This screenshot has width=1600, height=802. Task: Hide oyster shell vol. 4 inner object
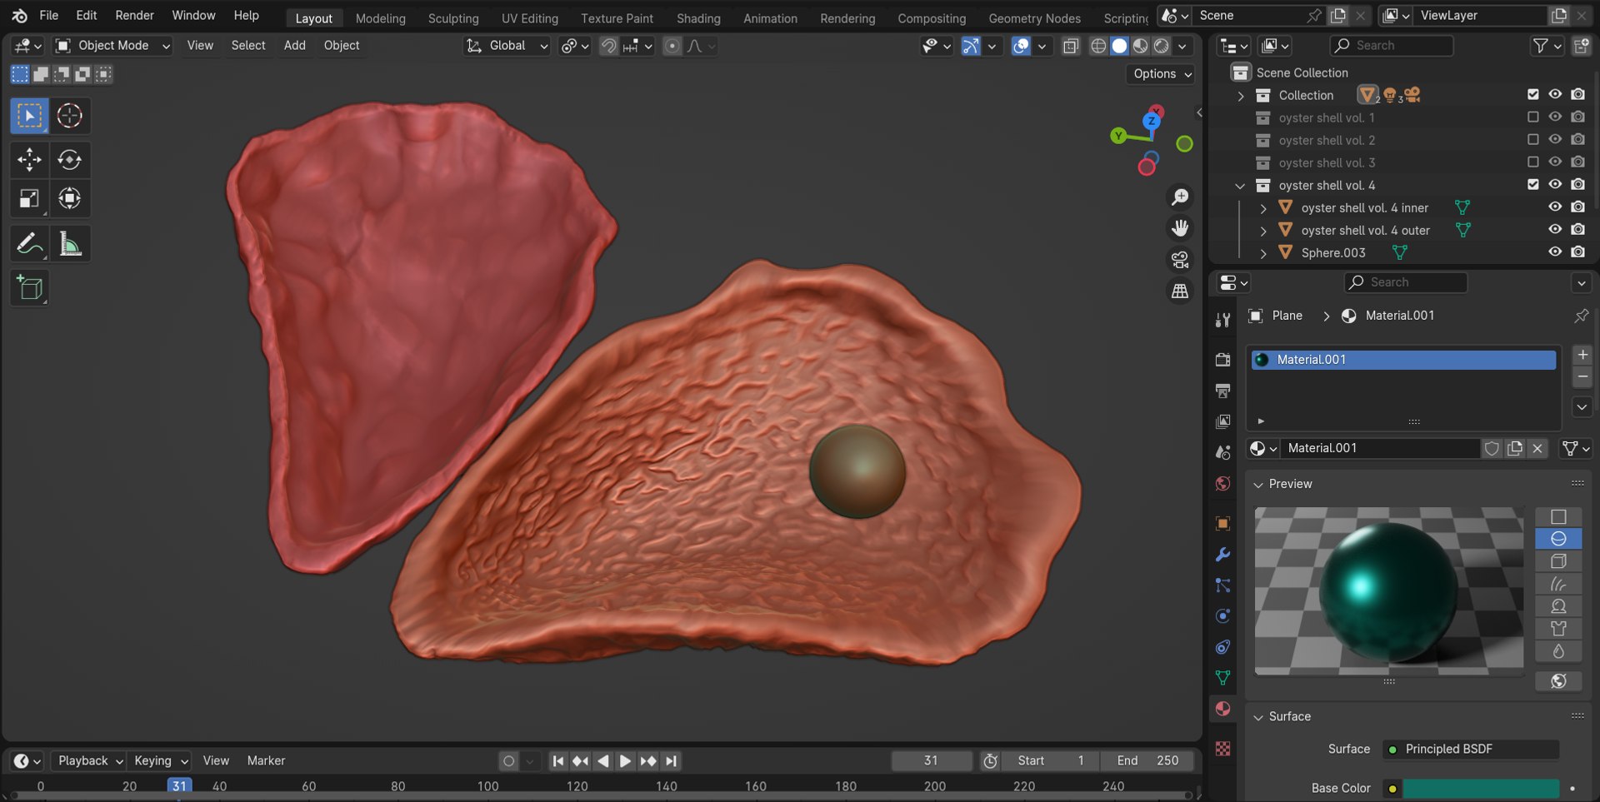point(1555,207)
